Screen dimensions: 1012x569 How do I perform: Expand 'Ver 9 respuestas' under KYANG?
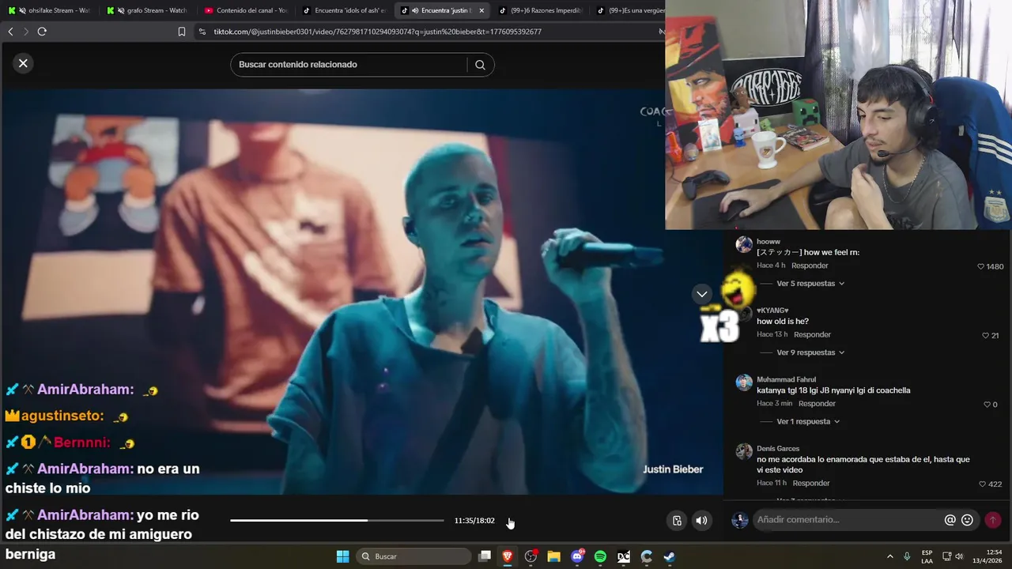coord(810,352)
